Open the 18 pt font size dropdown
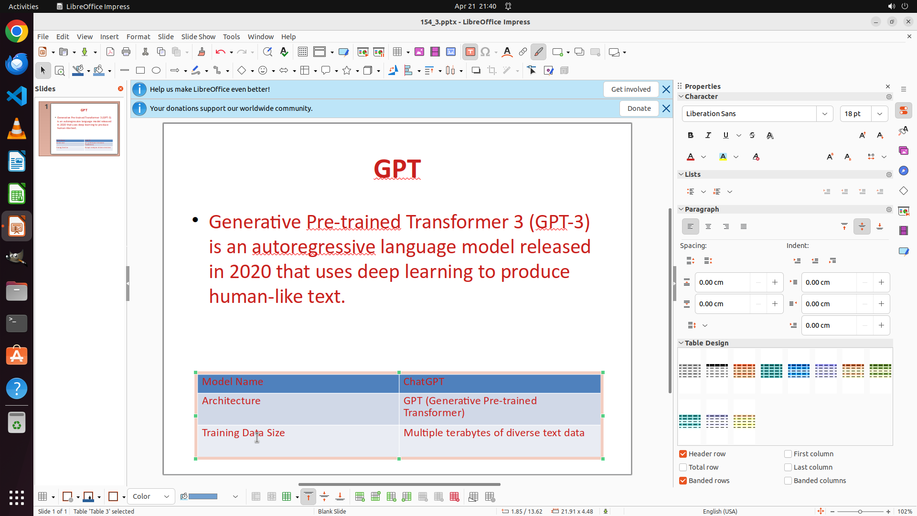The height and width of the screenshot is (516, 917). pos(880,114)
